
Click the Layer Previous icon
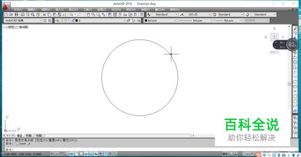(x=134, y=20)
